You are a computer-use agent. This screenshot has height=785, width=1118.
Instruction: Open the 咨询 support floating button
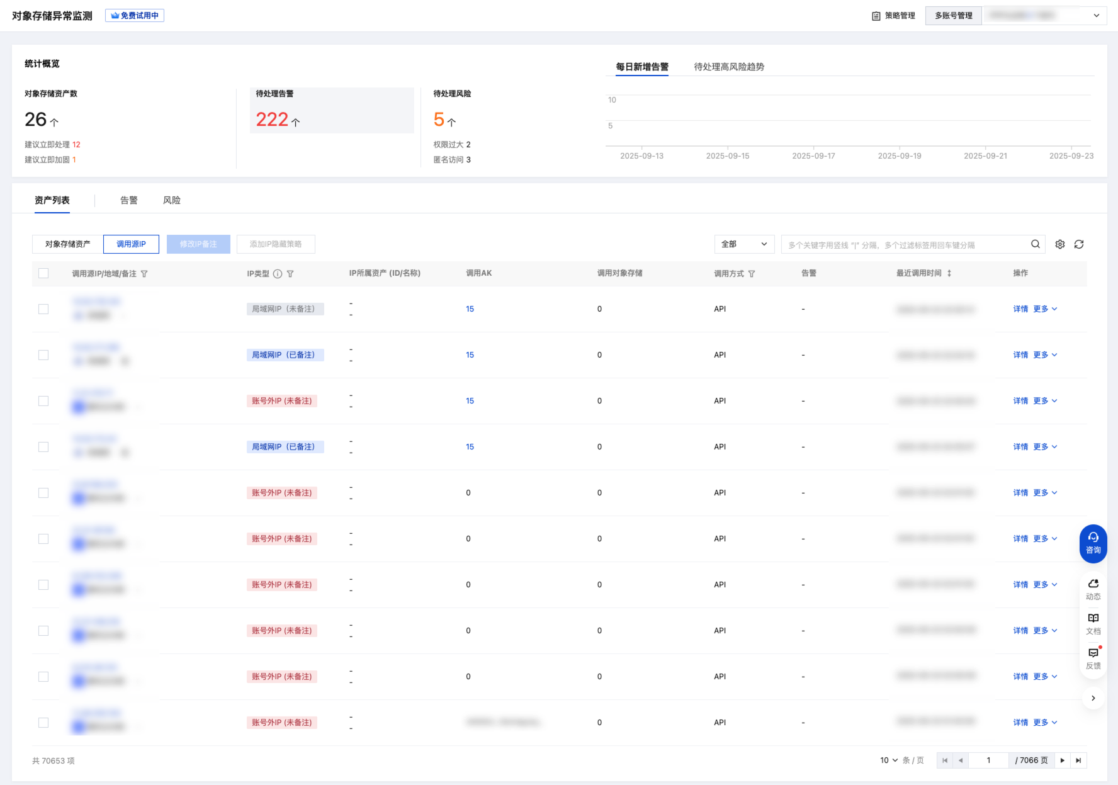tap(1093, 543)
